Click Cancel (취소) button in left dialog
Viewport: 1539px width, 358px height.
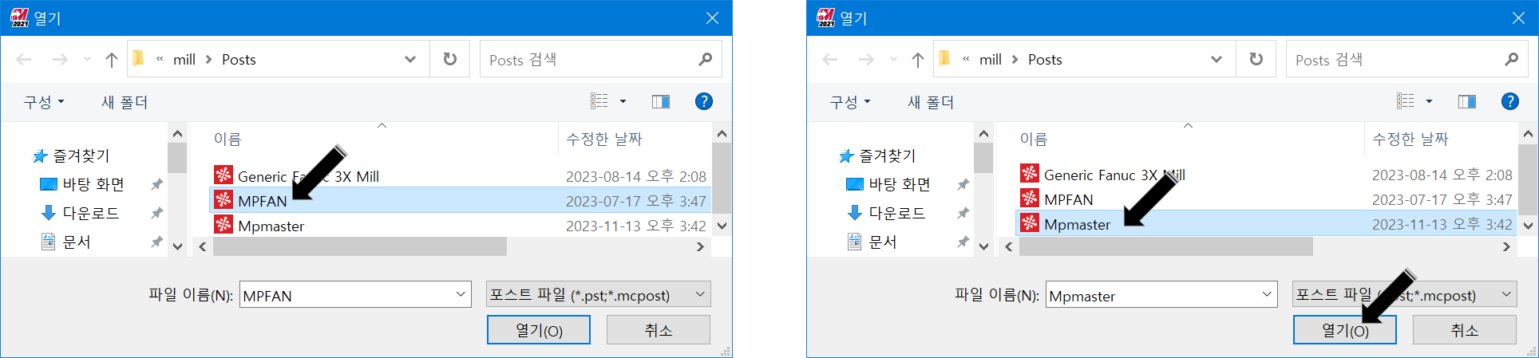coord(659,330)
